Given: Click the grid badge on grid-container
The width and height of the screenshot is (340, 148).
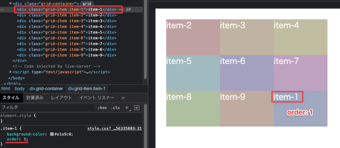Looking at the screenshot, I should pos(87,4).
